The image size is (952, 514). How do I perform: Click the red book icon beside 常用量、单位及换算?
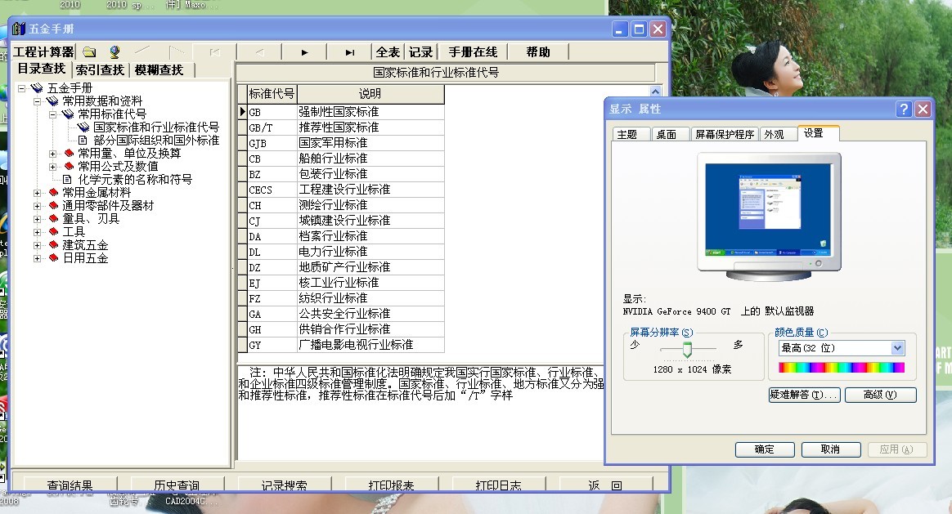(x=69, y=153)
